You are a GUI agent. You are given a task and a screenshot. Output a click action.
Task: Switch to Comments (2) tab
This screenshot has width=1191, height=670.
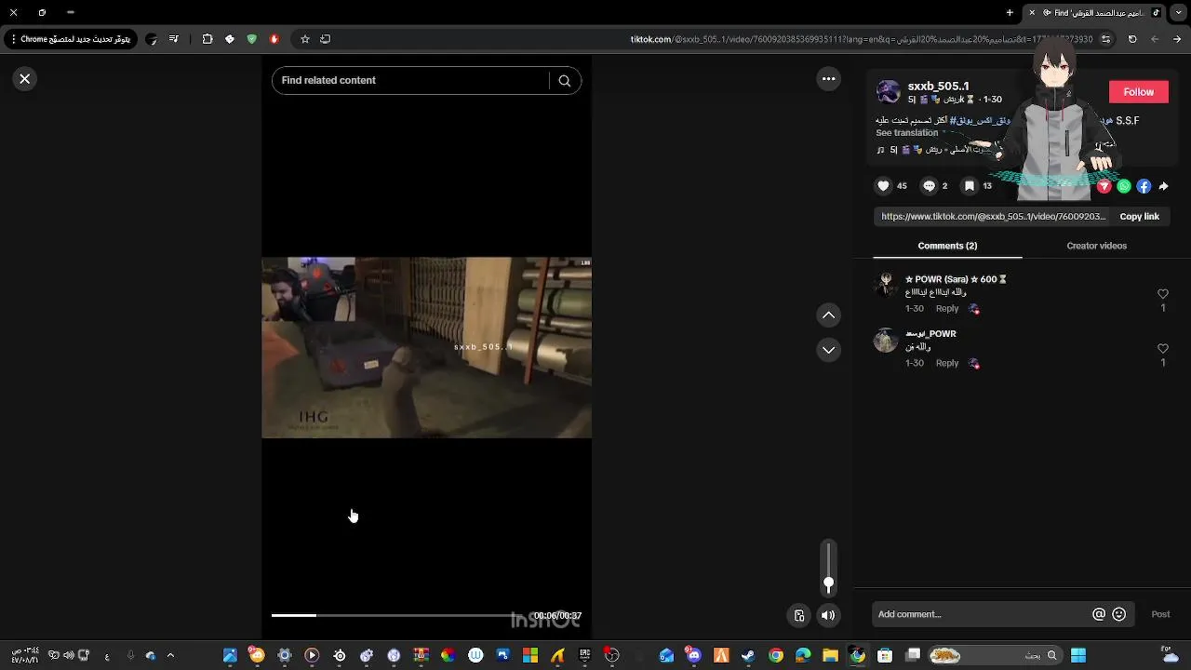[947, 246]
